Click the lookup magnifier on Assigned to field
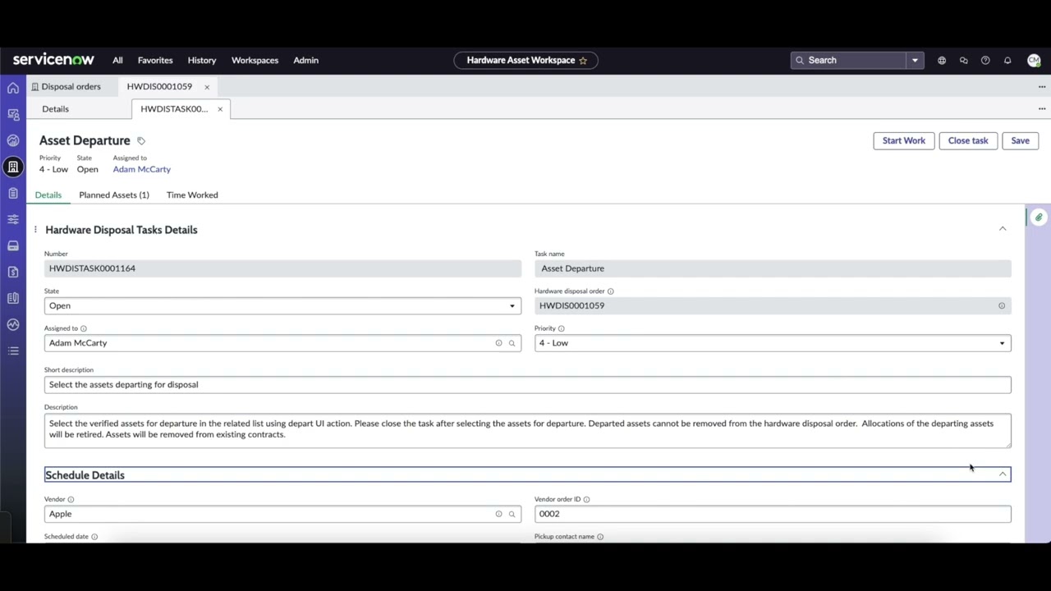The image size is (1051, 591). pyautogui.click(x=512, y=342)
